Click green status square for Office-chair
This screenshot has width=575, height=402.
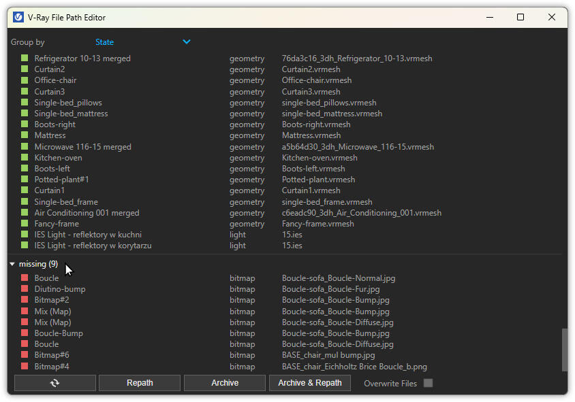click(25, 80)
